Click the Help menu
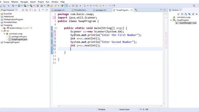Image resolution: width=199 pixels, height=112 pixels. (x=62, y=2)
